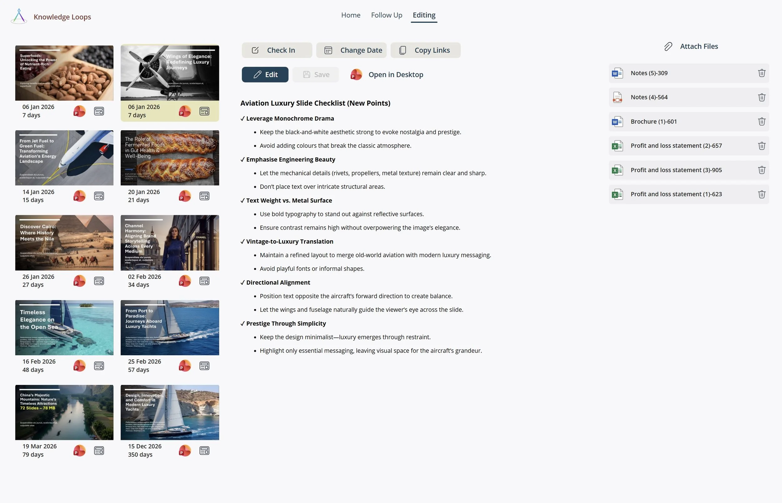Screen dimensions: 782x503
Task: Select the Wings of Elegance slide thumbnail
Action: pyautogui.click(x=170, y=73)
